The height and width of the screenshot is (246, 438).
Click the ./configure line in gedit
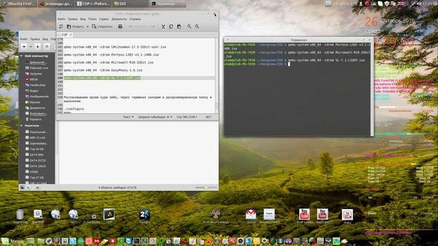coord(74,109)
